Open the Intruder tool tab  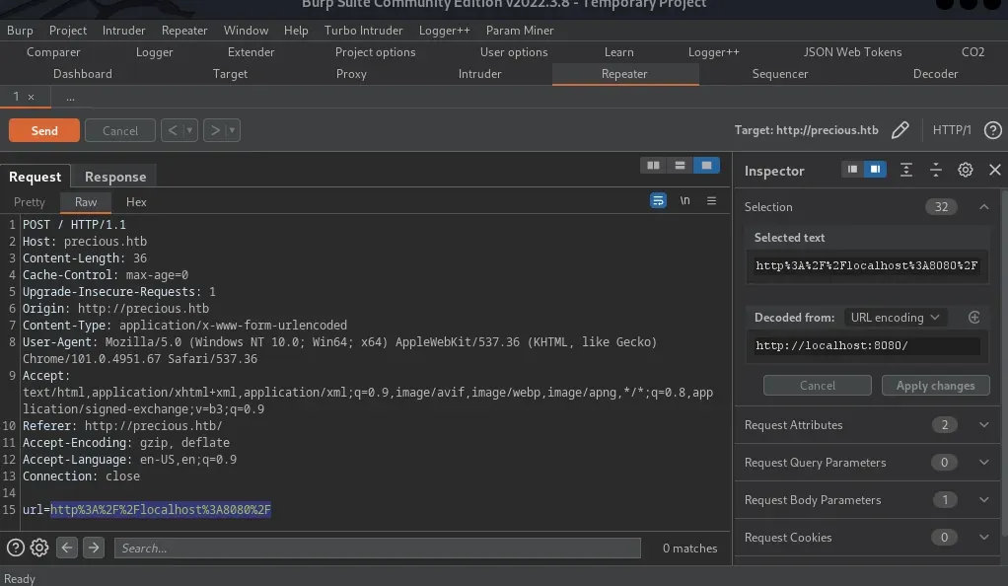(479, 74)
